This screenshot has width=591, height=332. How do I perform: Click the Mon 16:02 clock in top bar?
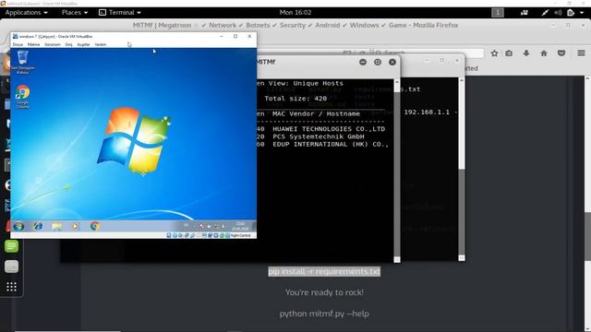tap(295, 12)
